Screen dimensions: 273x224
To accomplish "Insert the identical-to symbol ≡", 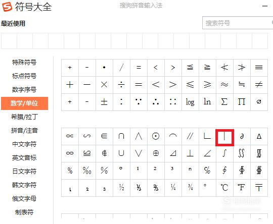I will [259, 68].
